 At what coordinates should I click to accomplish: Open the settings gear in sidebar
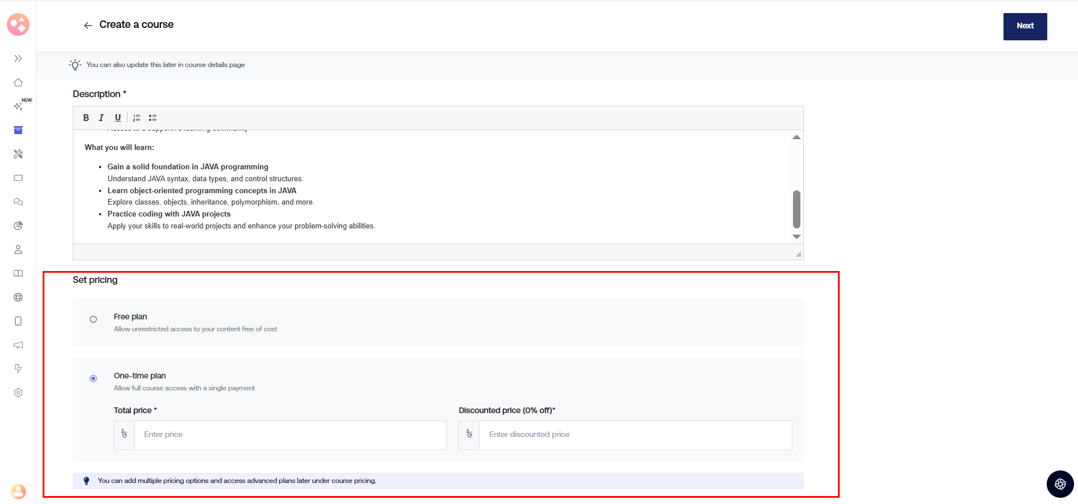pos(18,393)
